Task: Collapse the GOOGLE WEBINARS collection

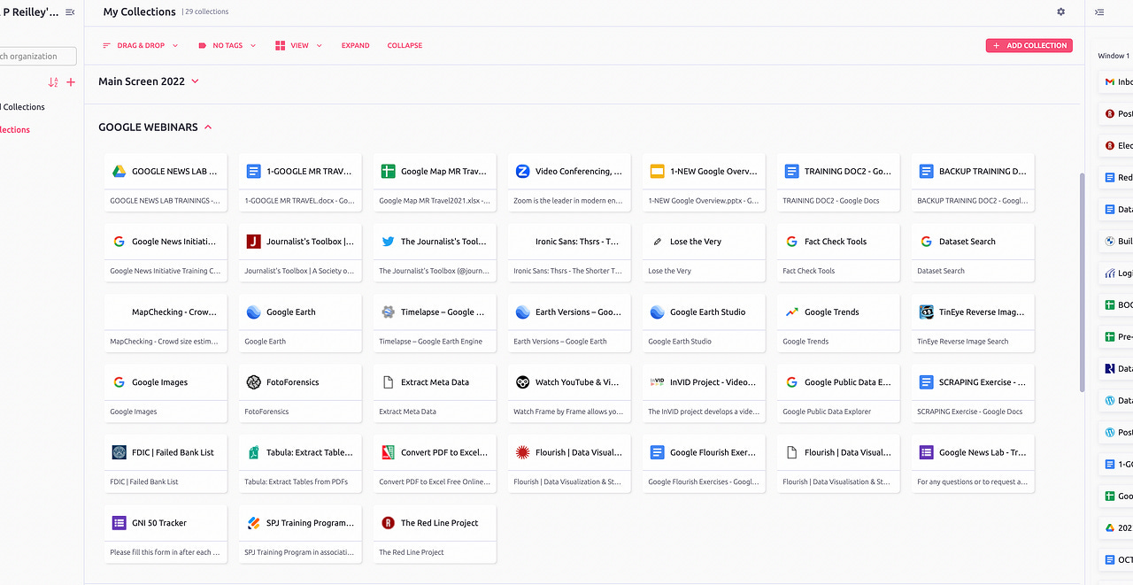Action: (208, 127)
